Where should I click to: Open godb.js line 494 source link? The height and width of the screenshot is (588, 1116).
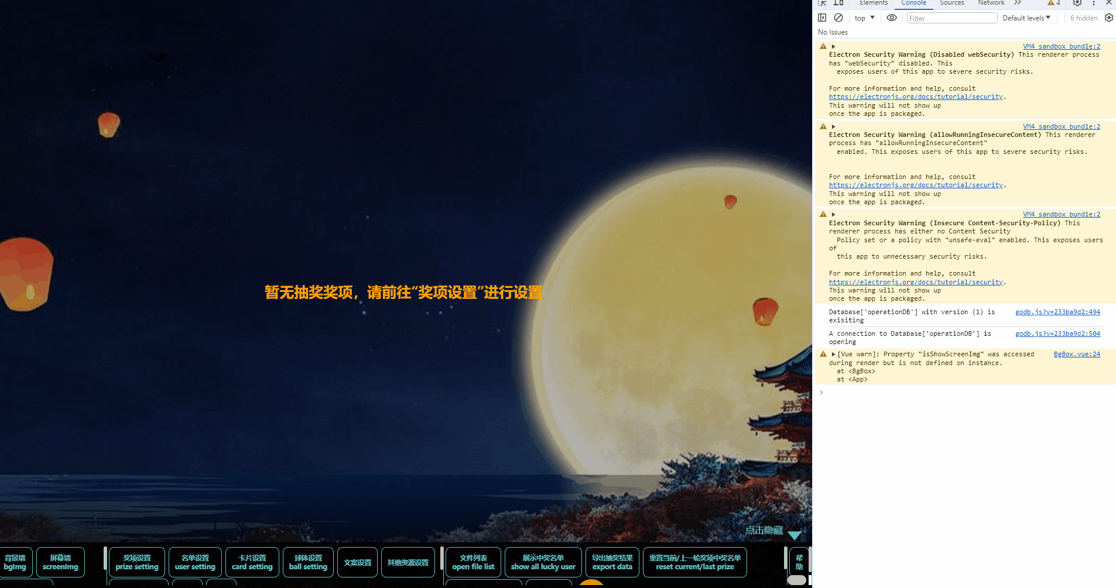pos(1057,312)
